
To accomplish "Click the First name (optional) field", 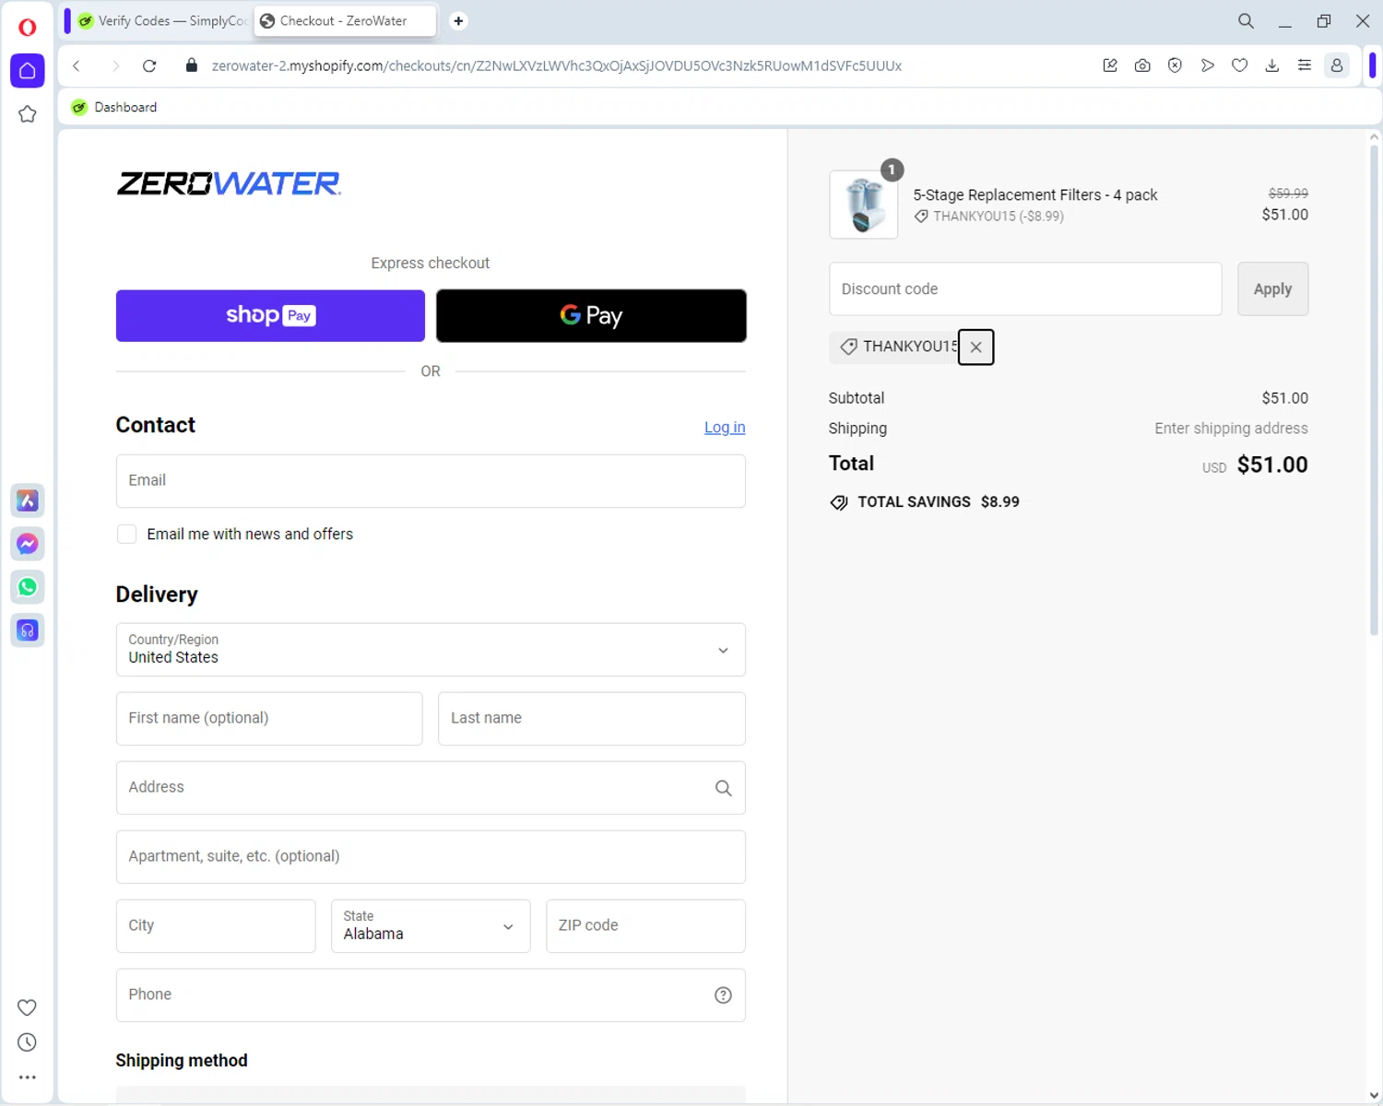I will tap(269, 719).
